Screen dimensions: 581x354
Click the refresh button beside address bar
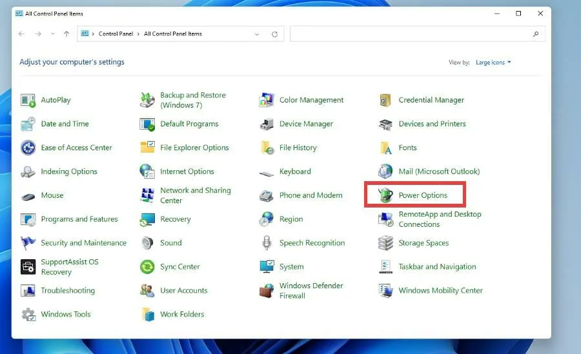pyautogui.click(x=275, y=34)
